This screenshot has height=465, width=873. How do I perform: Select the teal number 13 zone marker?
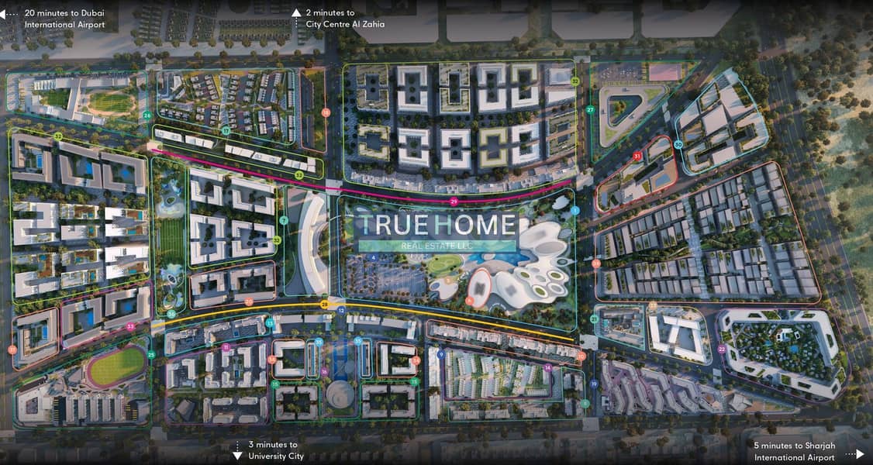270,322
